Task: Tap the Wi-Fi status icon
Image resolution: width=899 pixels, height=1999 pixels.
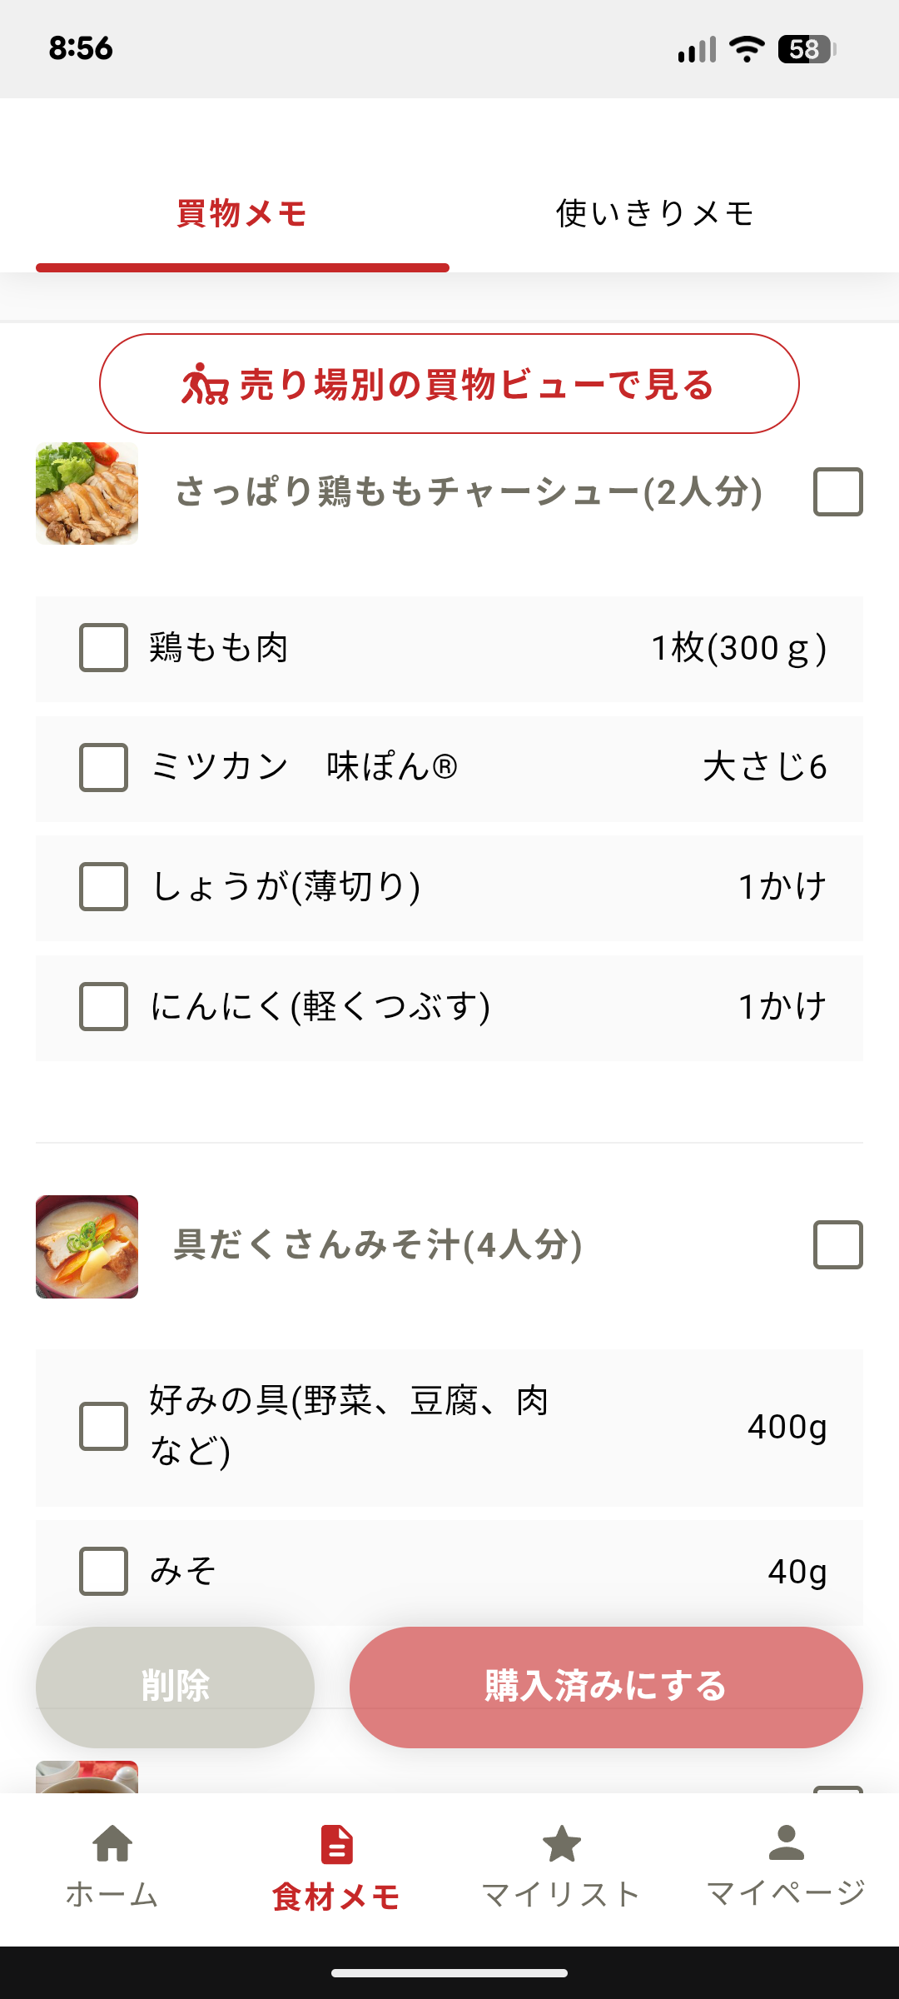Action: (x=747, y=49)
